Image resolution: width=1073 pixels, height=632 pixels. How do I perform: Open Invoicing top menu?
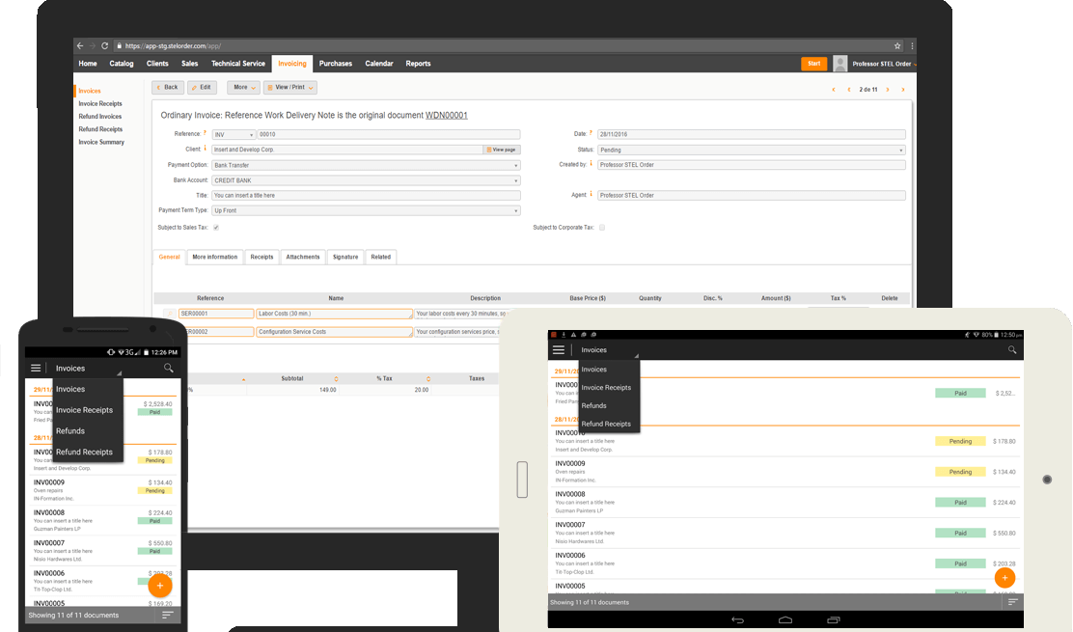pyautogui.click(x=292, y=64)
